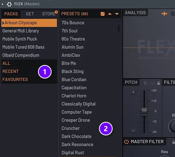Pick a random preset with dice icon
The image size is (175, 157).
click(x=103, y=14)
